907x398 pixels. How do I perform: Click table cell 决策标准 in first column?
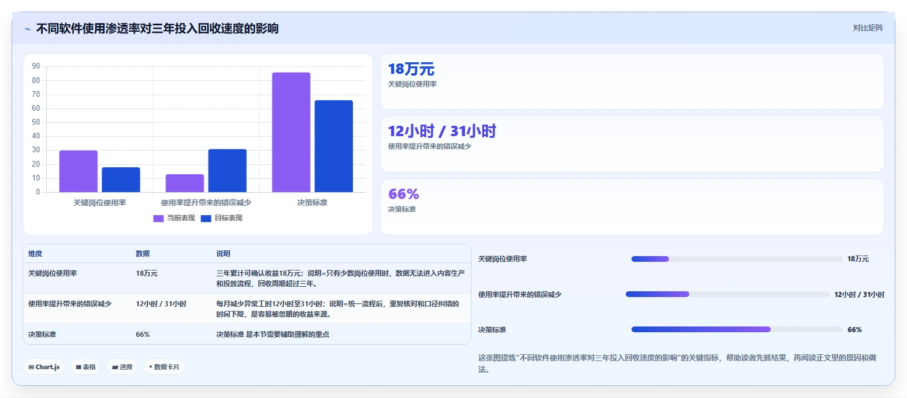[x=42, y=335]
